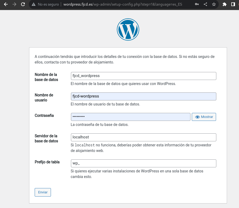Select the table prefix field 'wp_'

(144, 163)
